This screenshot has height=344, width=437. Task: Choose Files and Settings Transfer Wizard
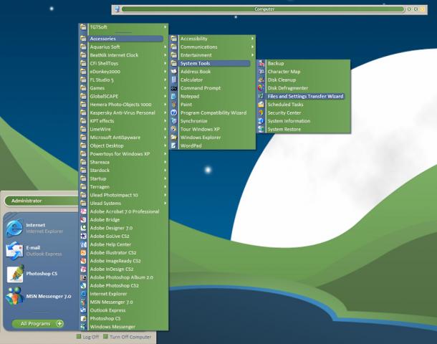303,96
